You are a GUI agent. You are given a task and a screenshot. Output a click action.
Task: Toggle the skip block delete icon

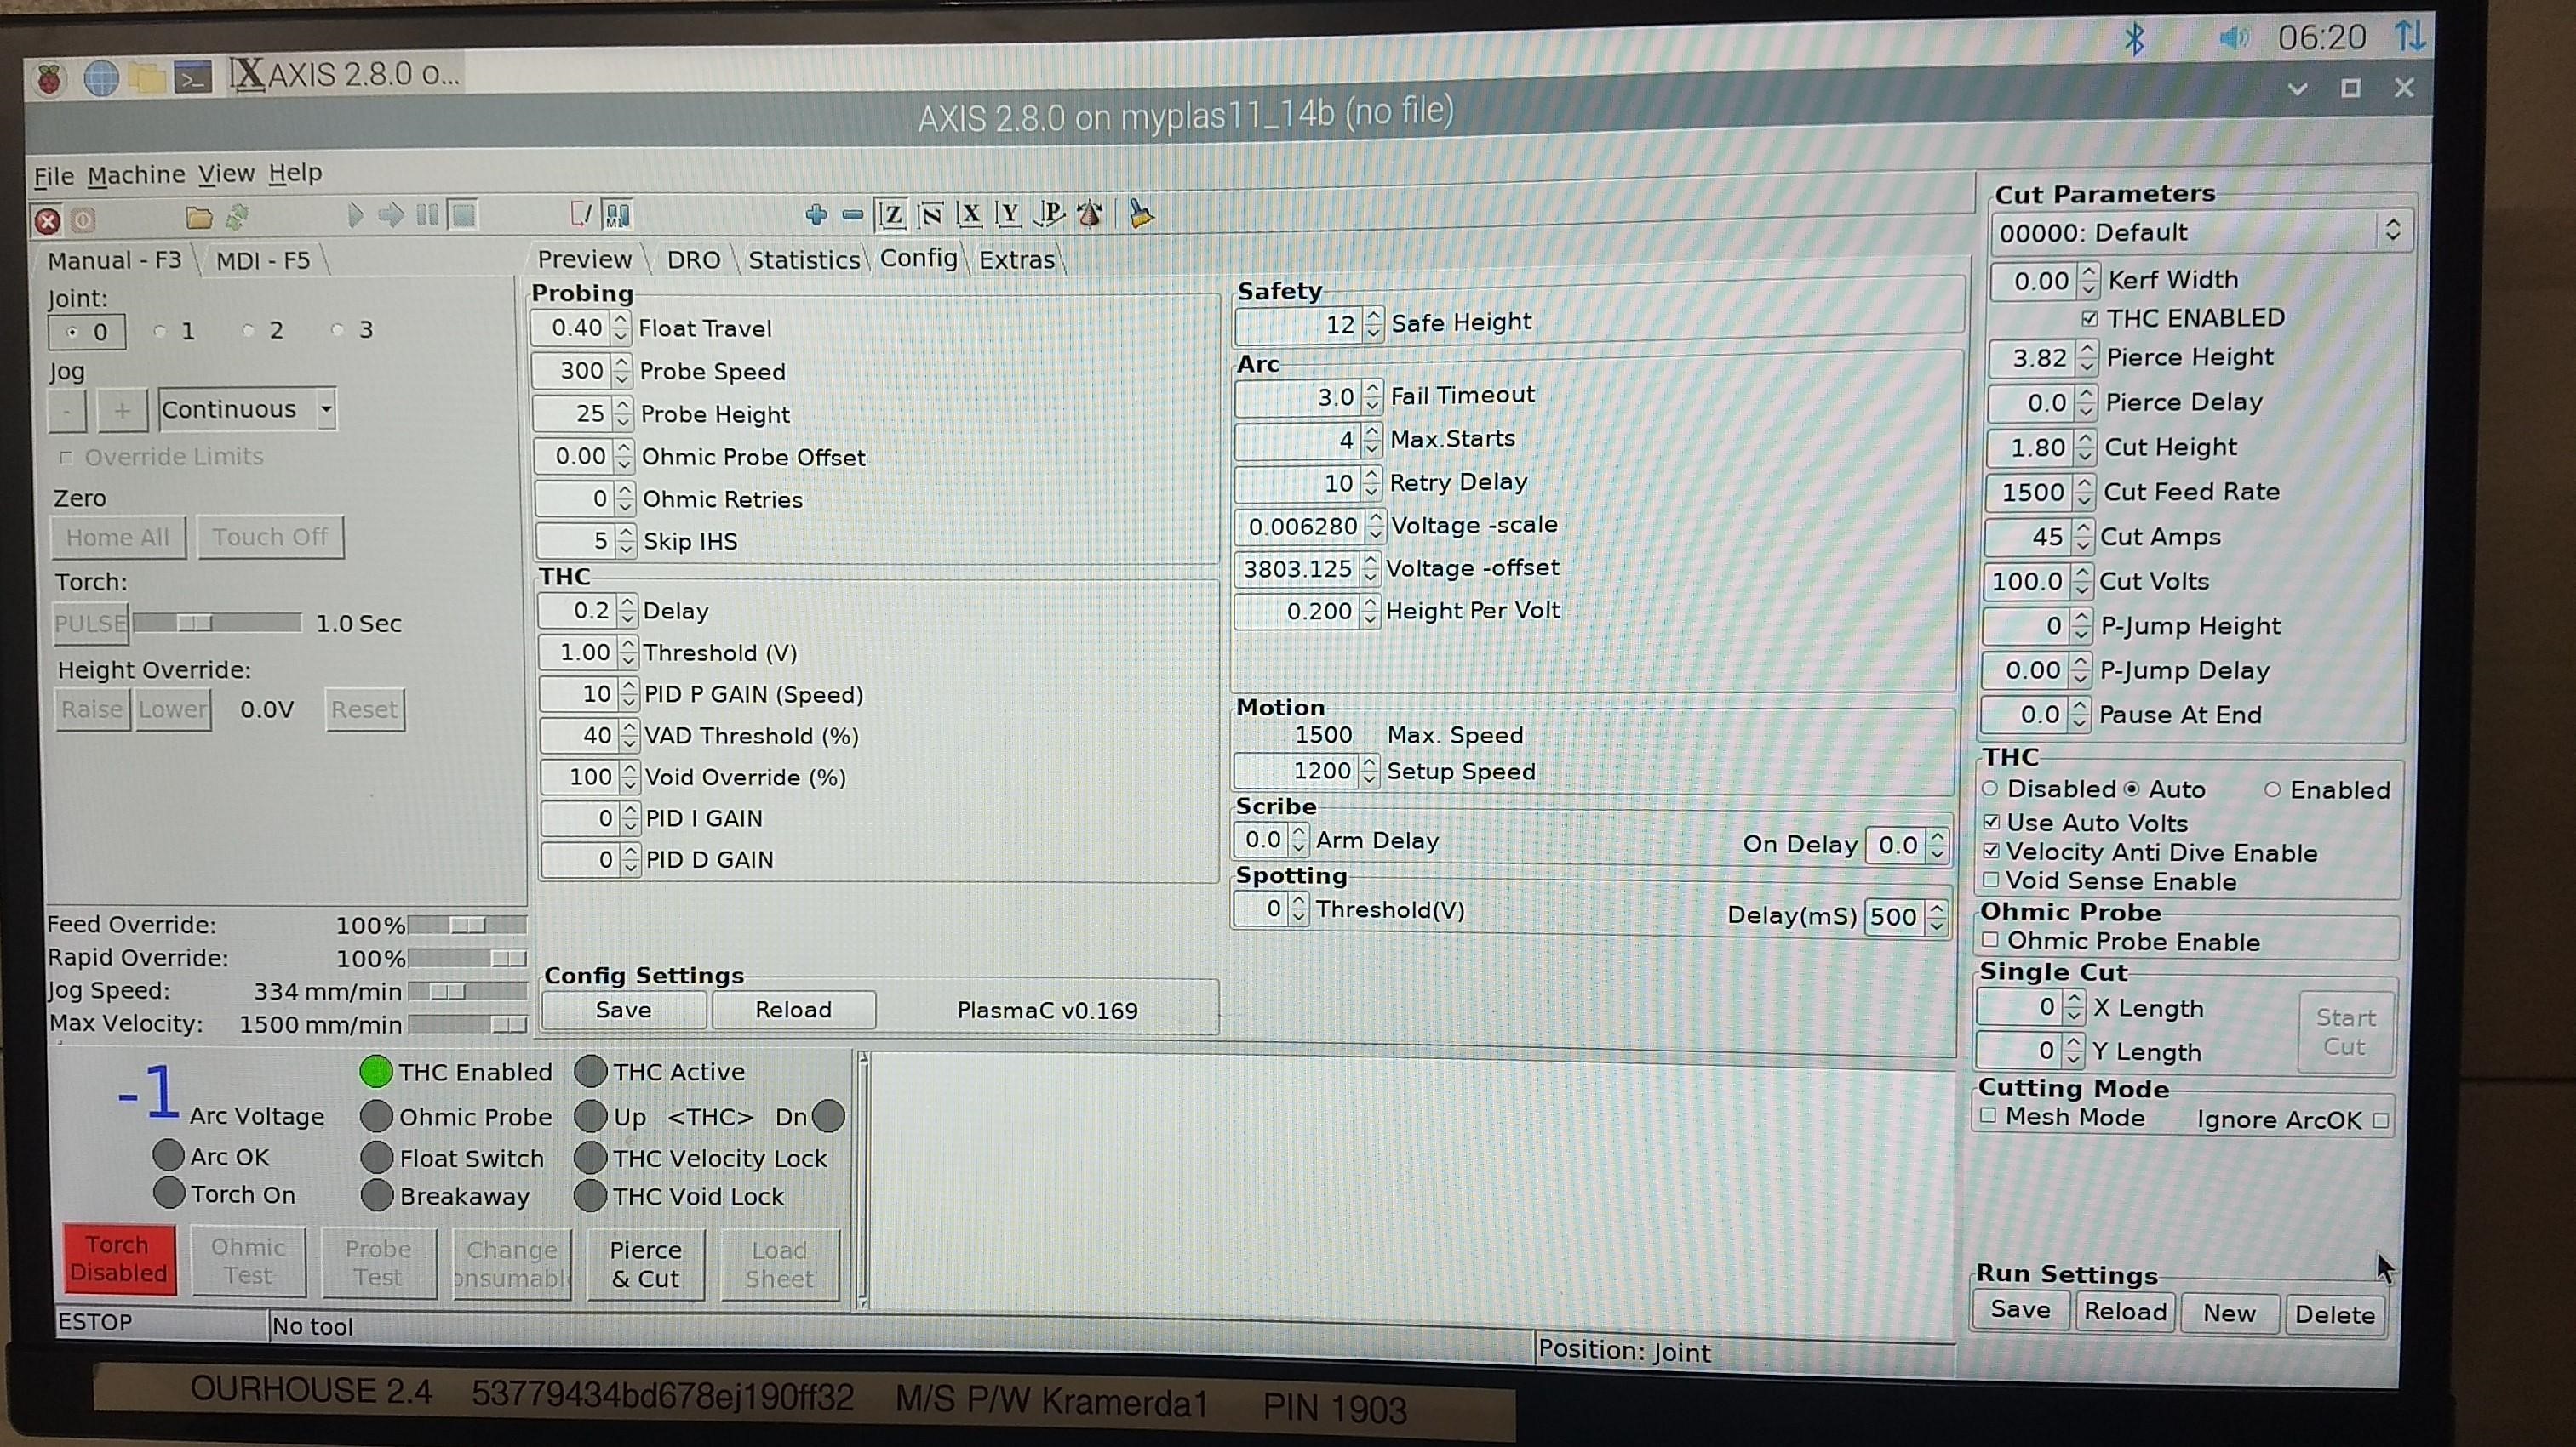point(580,214)
